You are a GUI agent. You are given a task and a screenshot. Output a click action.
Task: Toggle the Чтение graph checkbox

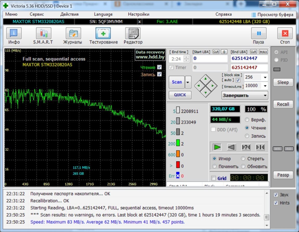pyautogui.click(x=159, y=67)
